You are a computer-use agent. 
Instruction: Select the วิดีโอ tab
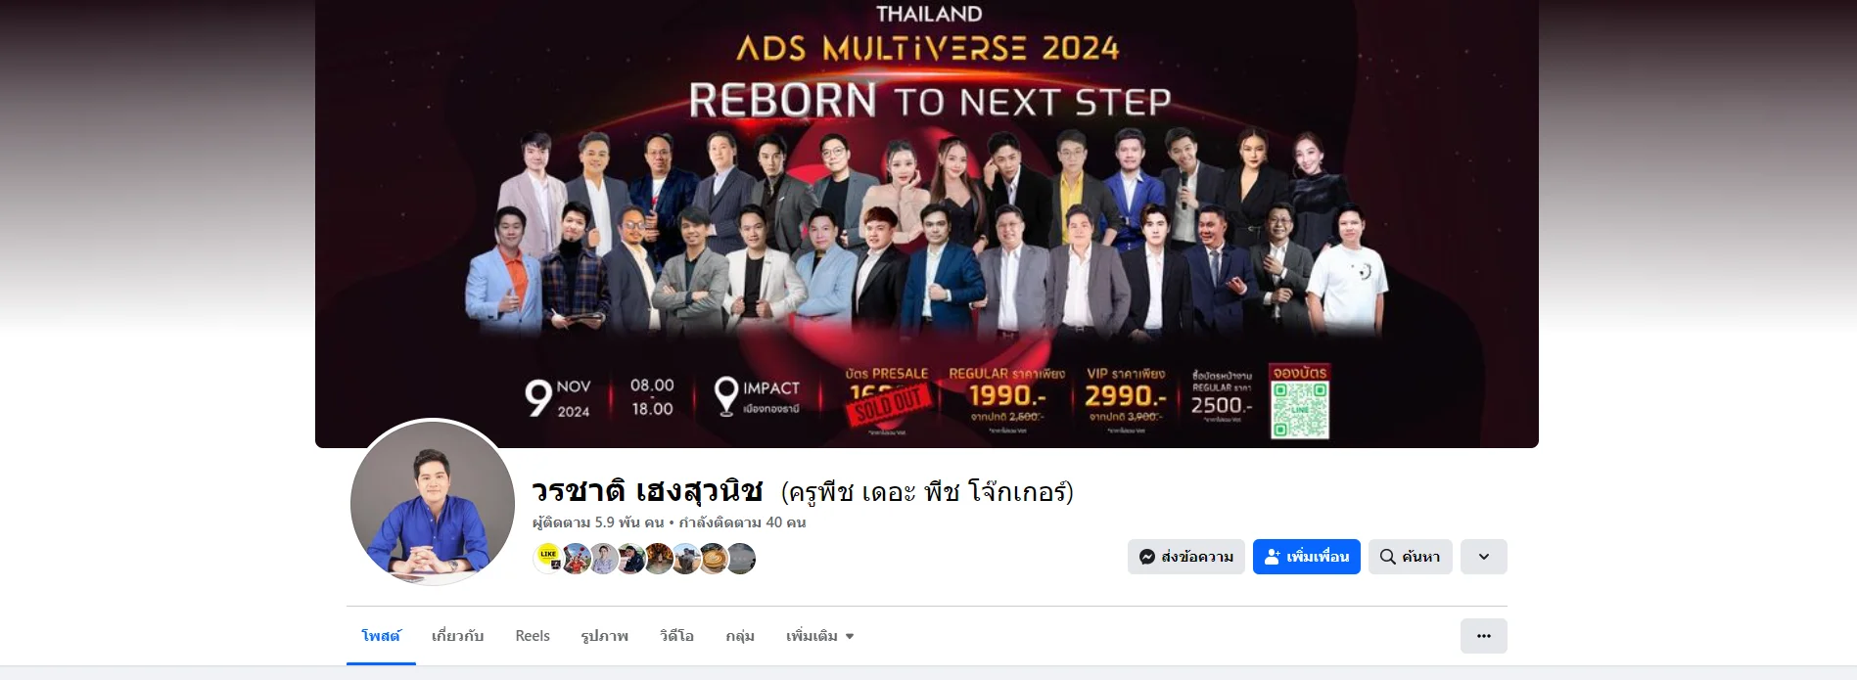coord(676,636)
